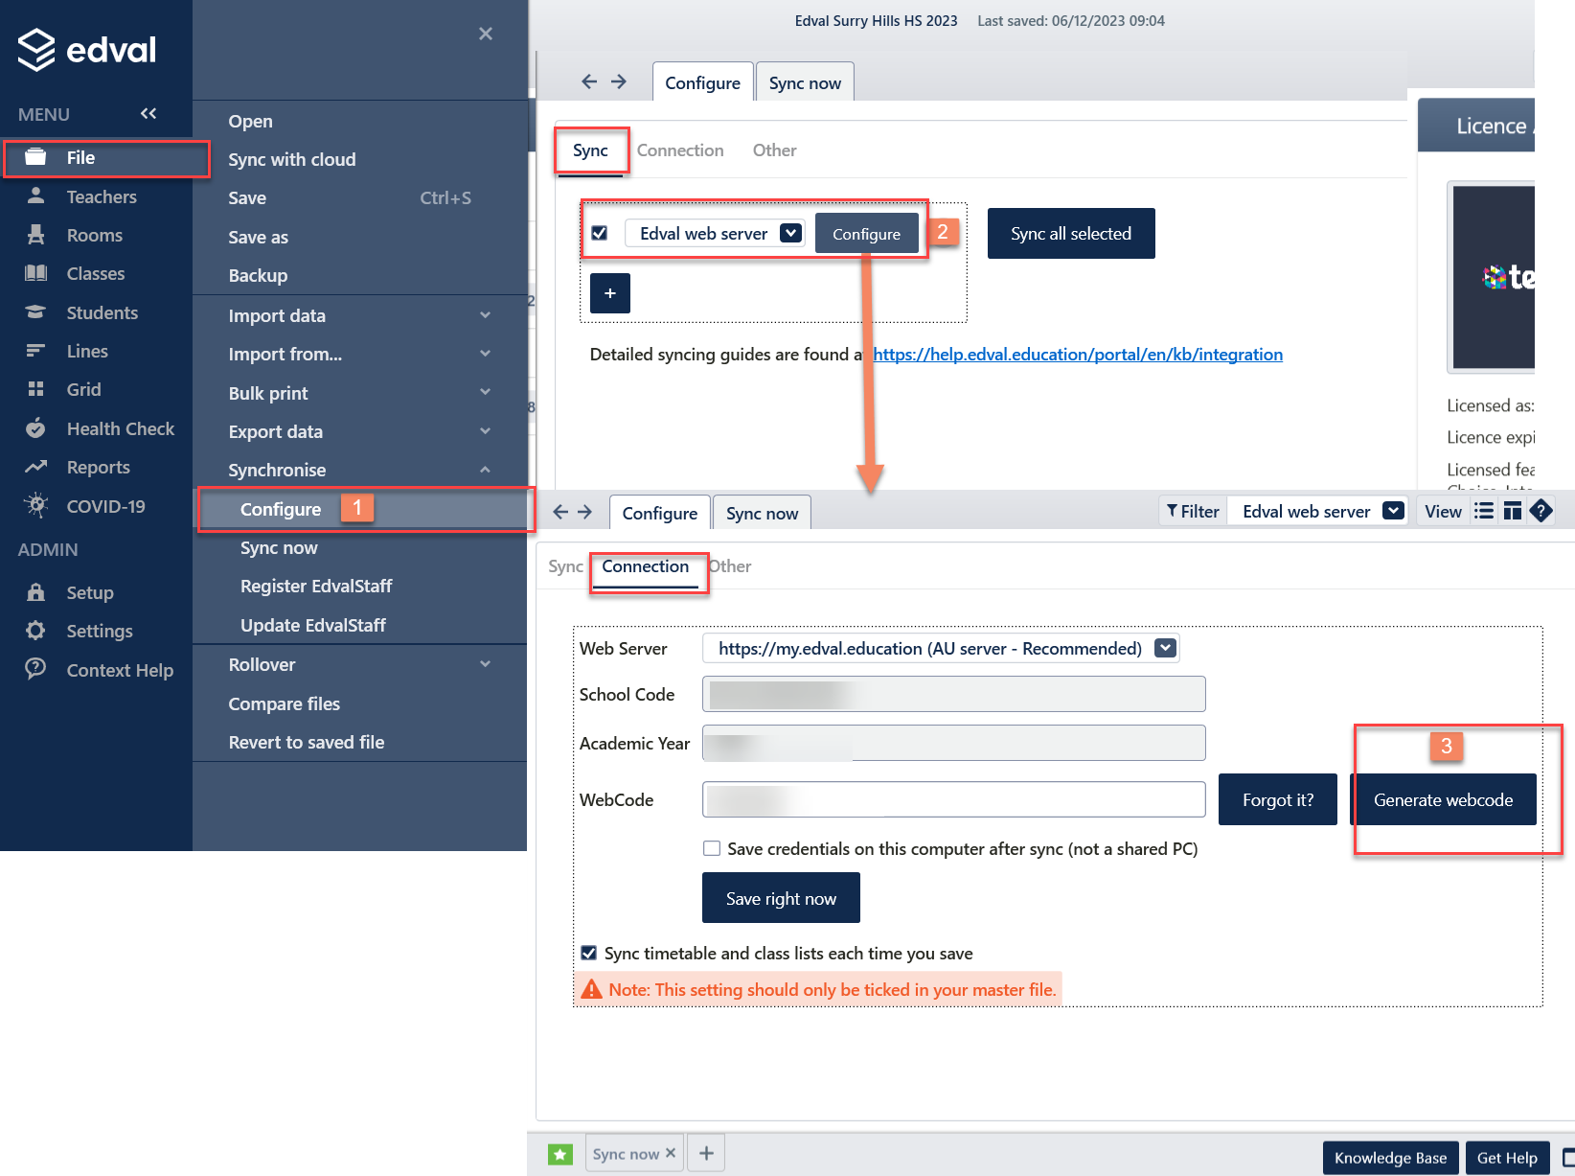Click the Teachers person icon

[35, 196]
